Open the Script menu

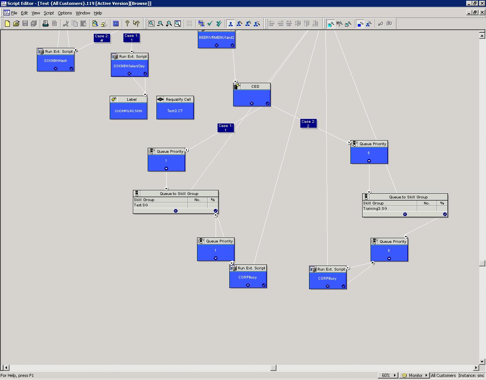coord(49,13)
